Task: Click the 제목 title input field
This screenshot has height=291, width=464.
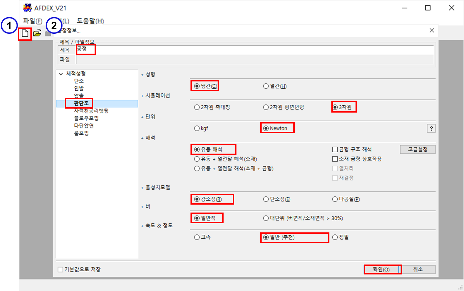Action: click(x=255, y=50)
